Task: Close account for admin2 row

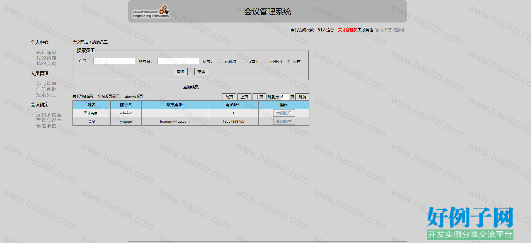Action: click(x=284, y=113)
